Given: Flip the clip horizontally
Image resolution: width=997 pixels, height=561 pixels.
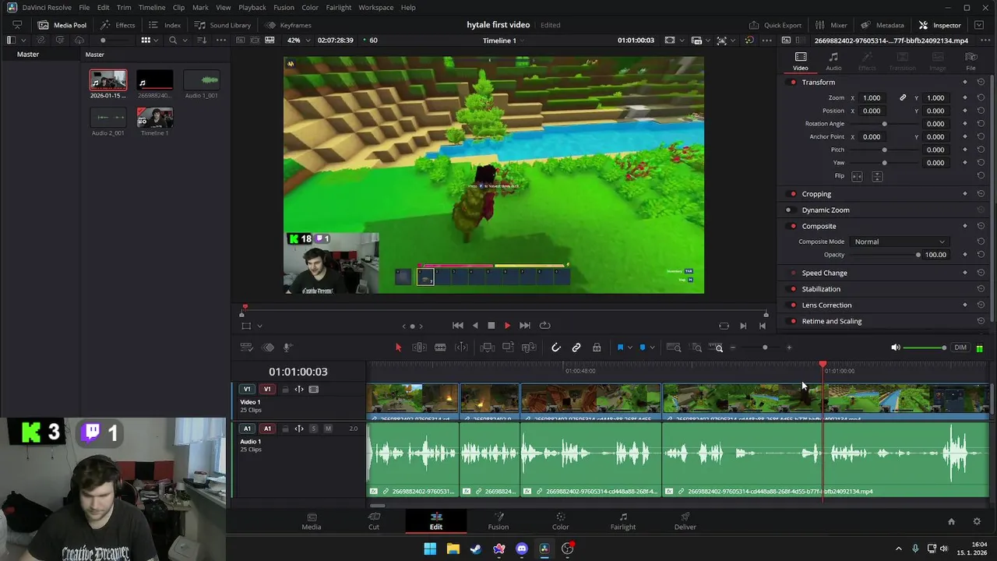Looking at the screenshot, I should point(857,176).
